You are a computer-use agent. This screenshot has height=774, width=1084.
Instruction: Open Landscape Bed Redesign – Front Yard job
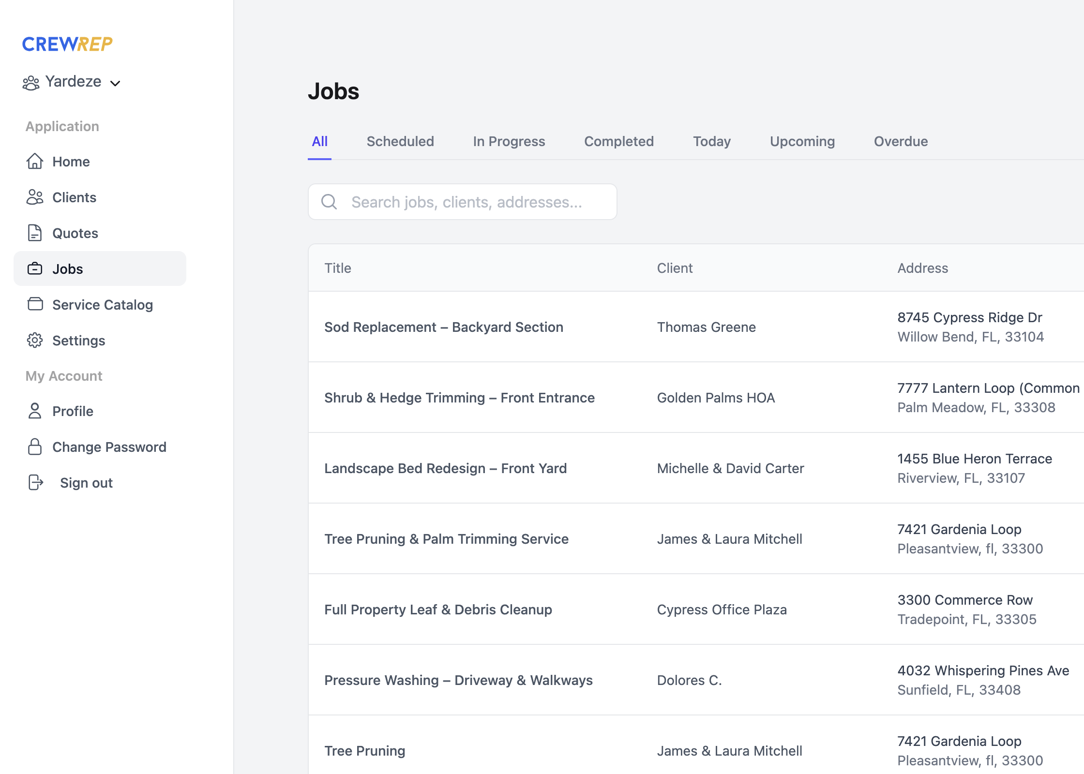coord(445,468)
